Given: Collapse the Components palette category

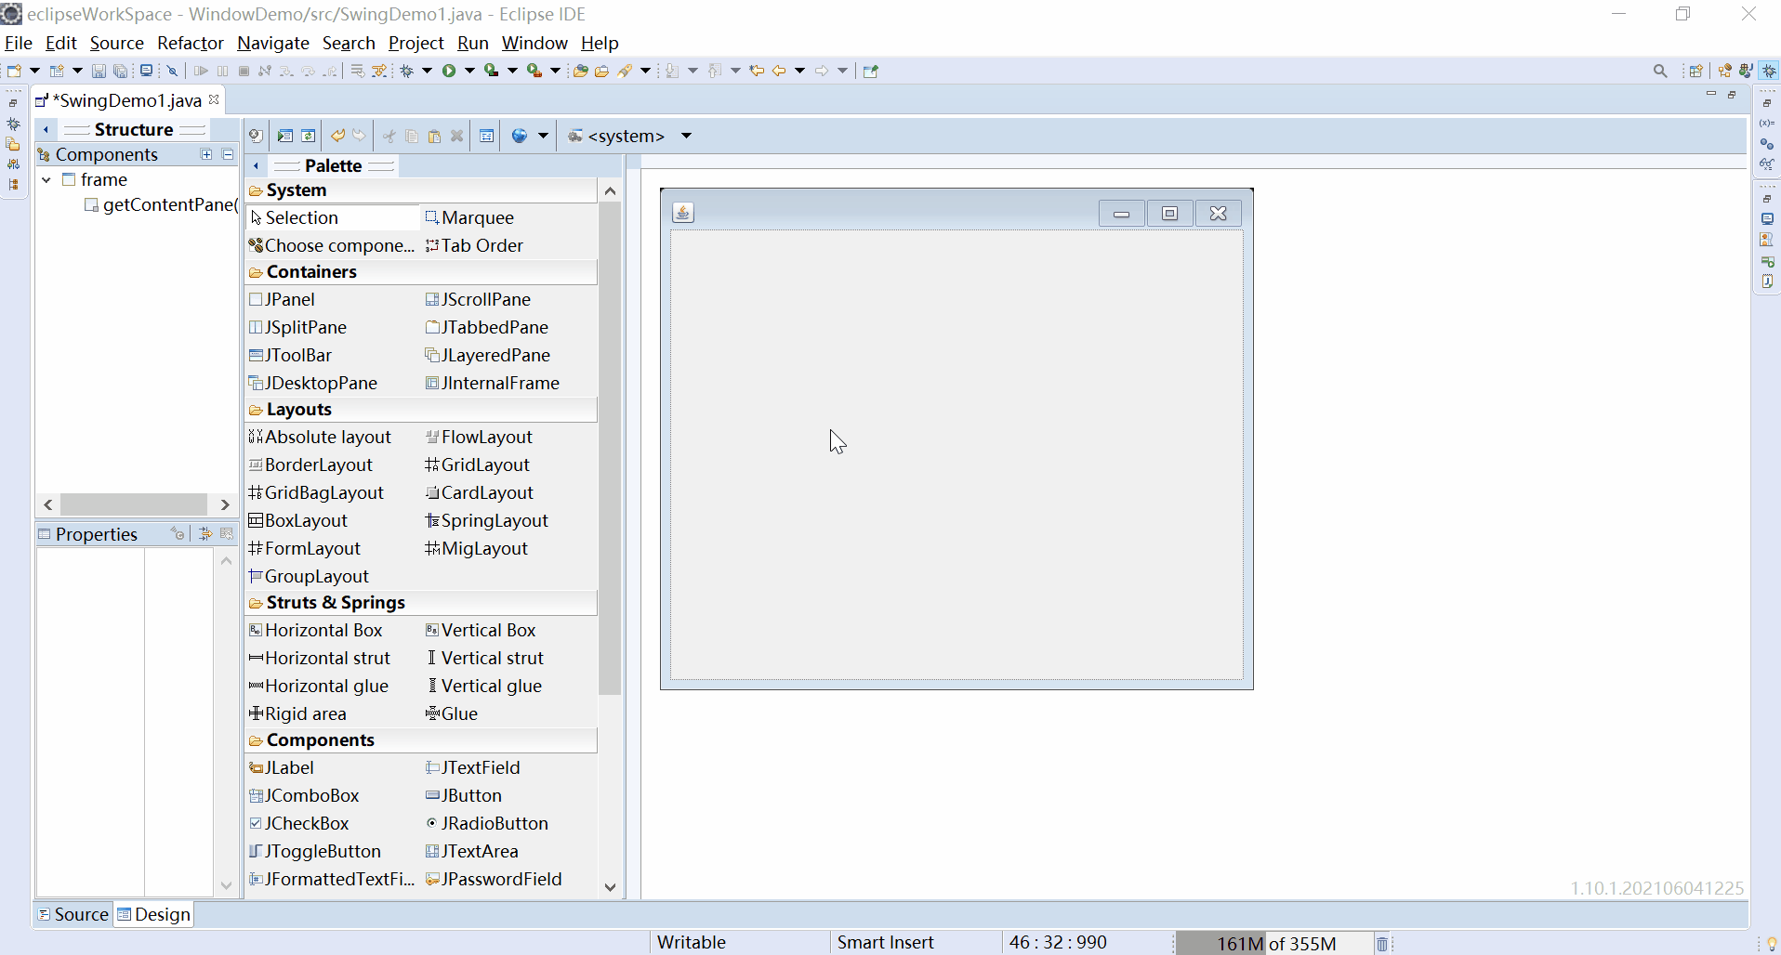Looking at the screenshot, I should click(422, 740).
